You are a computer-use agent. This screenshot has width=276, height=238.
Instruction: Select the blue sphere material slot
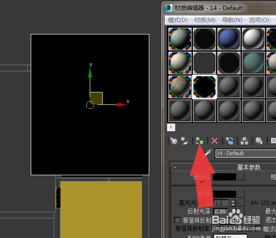229,39
